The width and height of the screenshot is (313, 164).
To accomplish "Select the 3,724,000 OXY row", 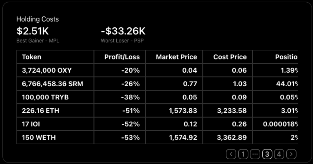I will click(47, 70).
